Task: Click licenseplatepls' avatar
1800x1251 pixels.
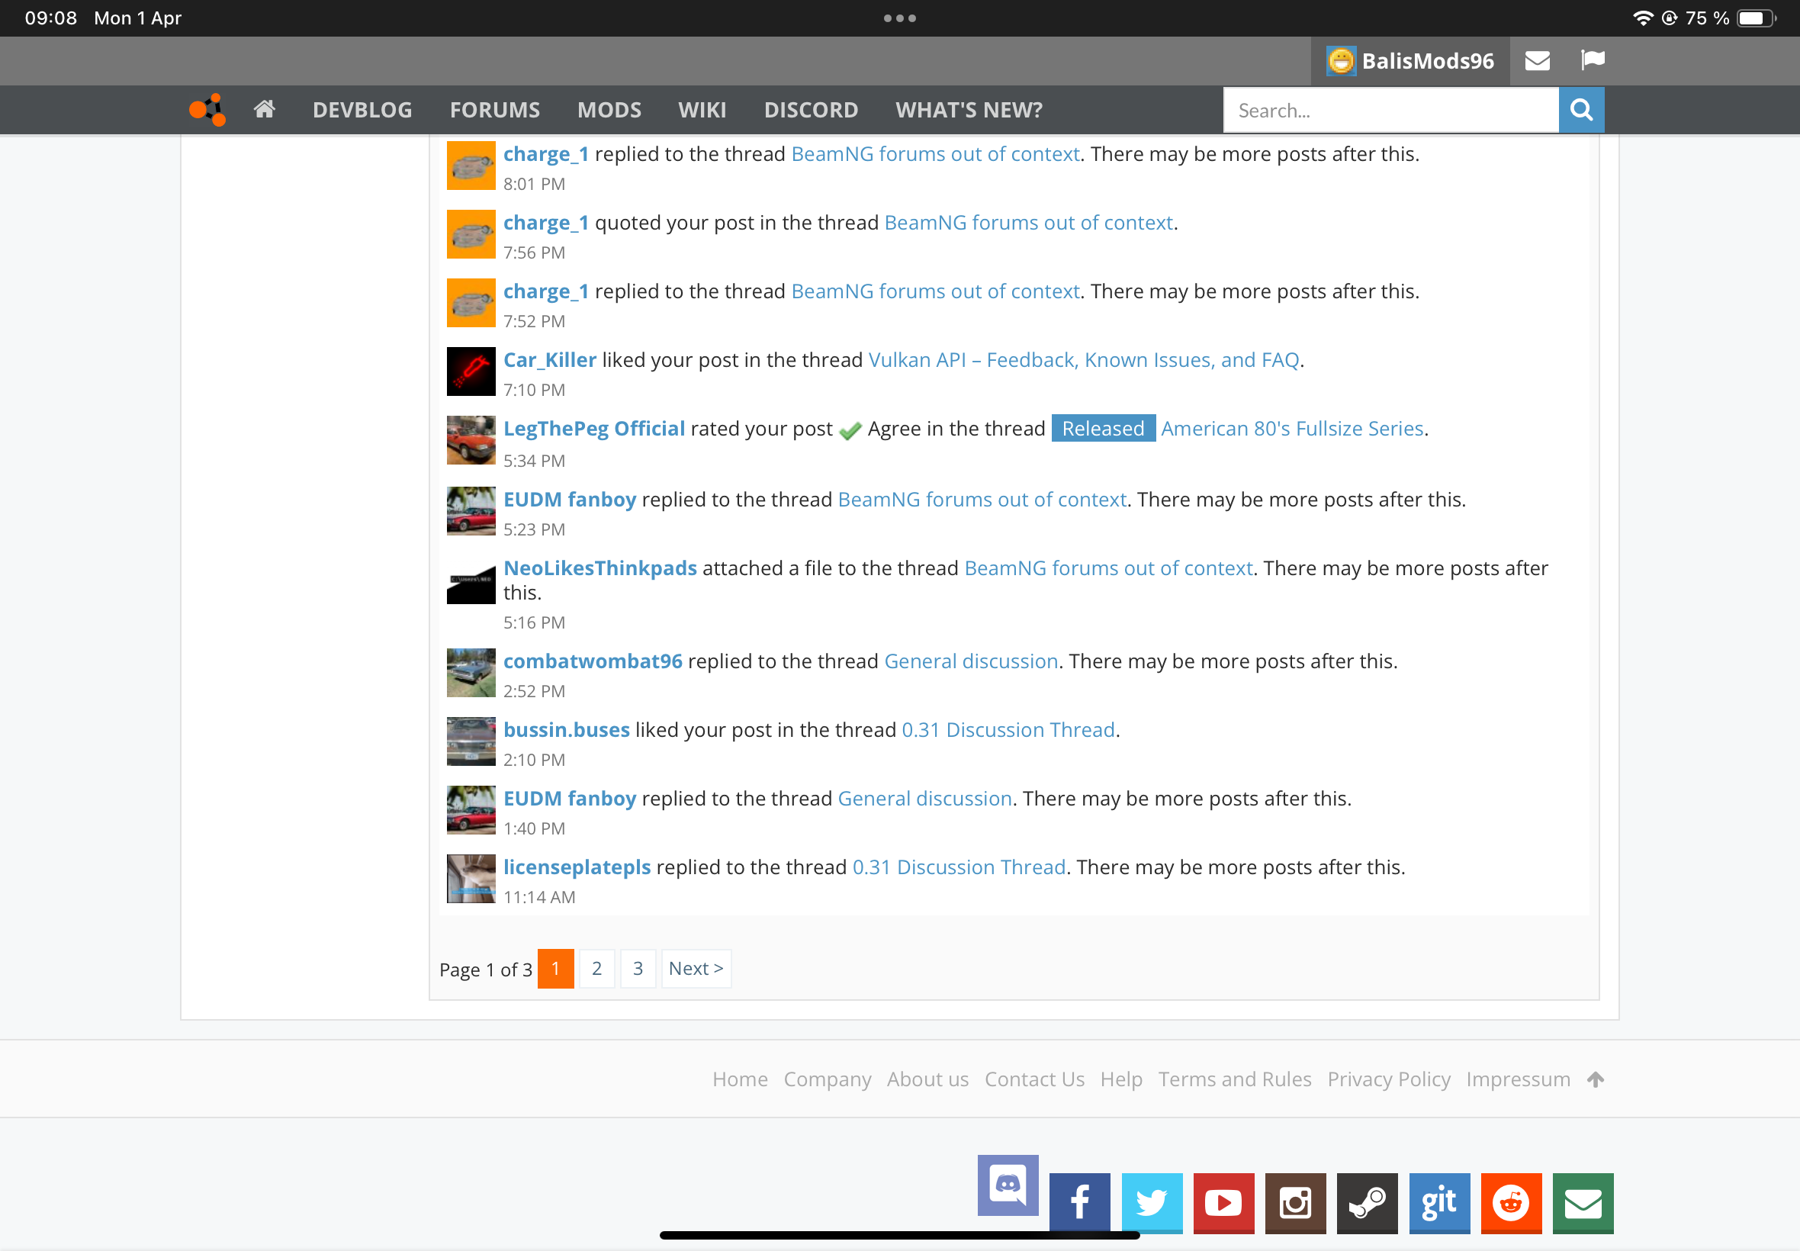Action: point(471,879)
